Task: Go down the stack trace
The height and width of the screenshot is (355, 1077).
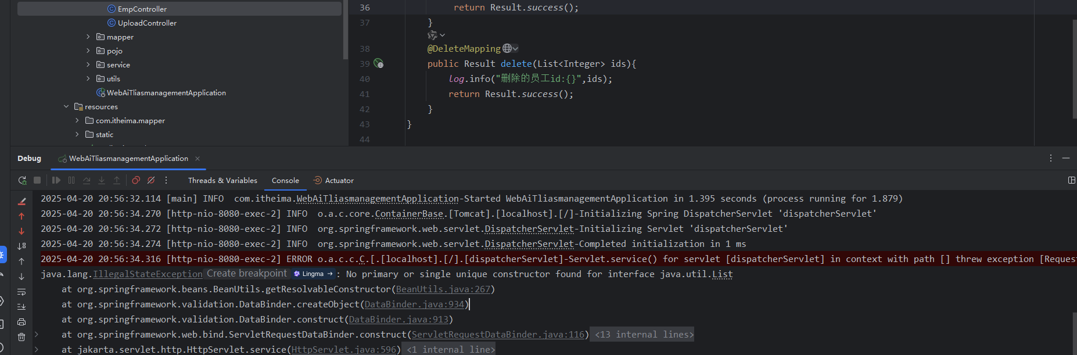Action: coord(21,277)
